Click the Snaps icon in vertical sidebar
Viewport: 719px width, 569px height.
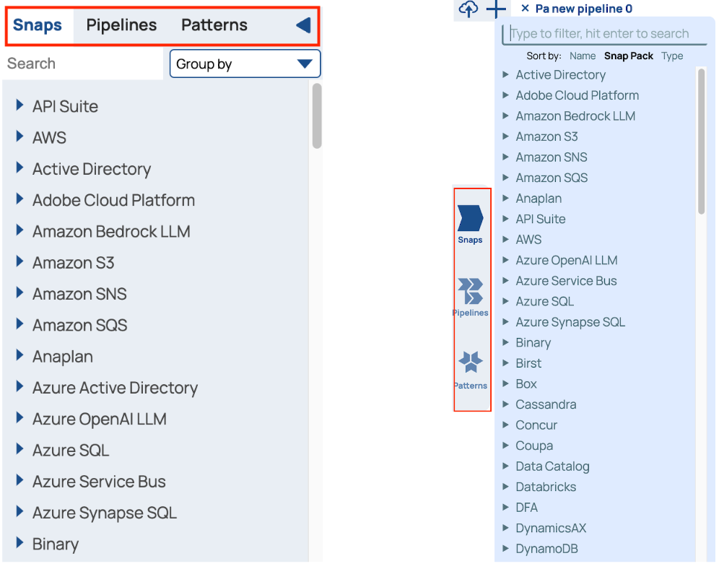(x=470, y=218)
